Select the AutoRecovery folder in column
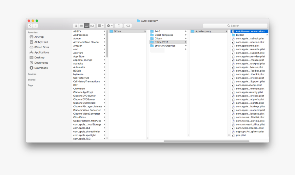This screenshot has width=295, height=175. point(209,31)
